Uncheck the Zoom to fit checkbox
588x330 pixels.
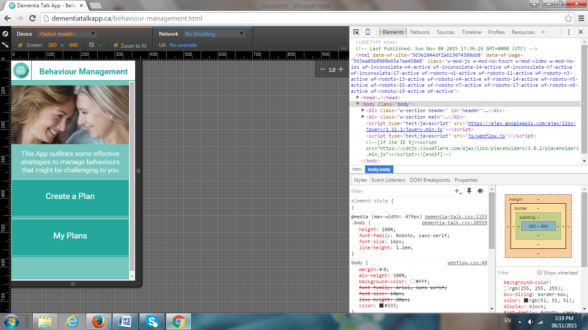point(116,45)
